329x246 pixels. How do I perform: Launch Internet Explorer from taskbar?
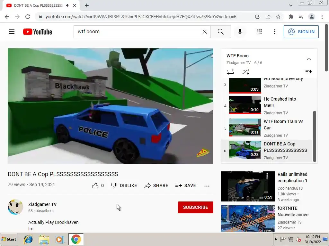(x=28, y=239)
